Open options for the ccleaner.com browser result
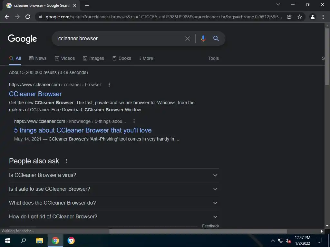 click(x=109, y=85)
